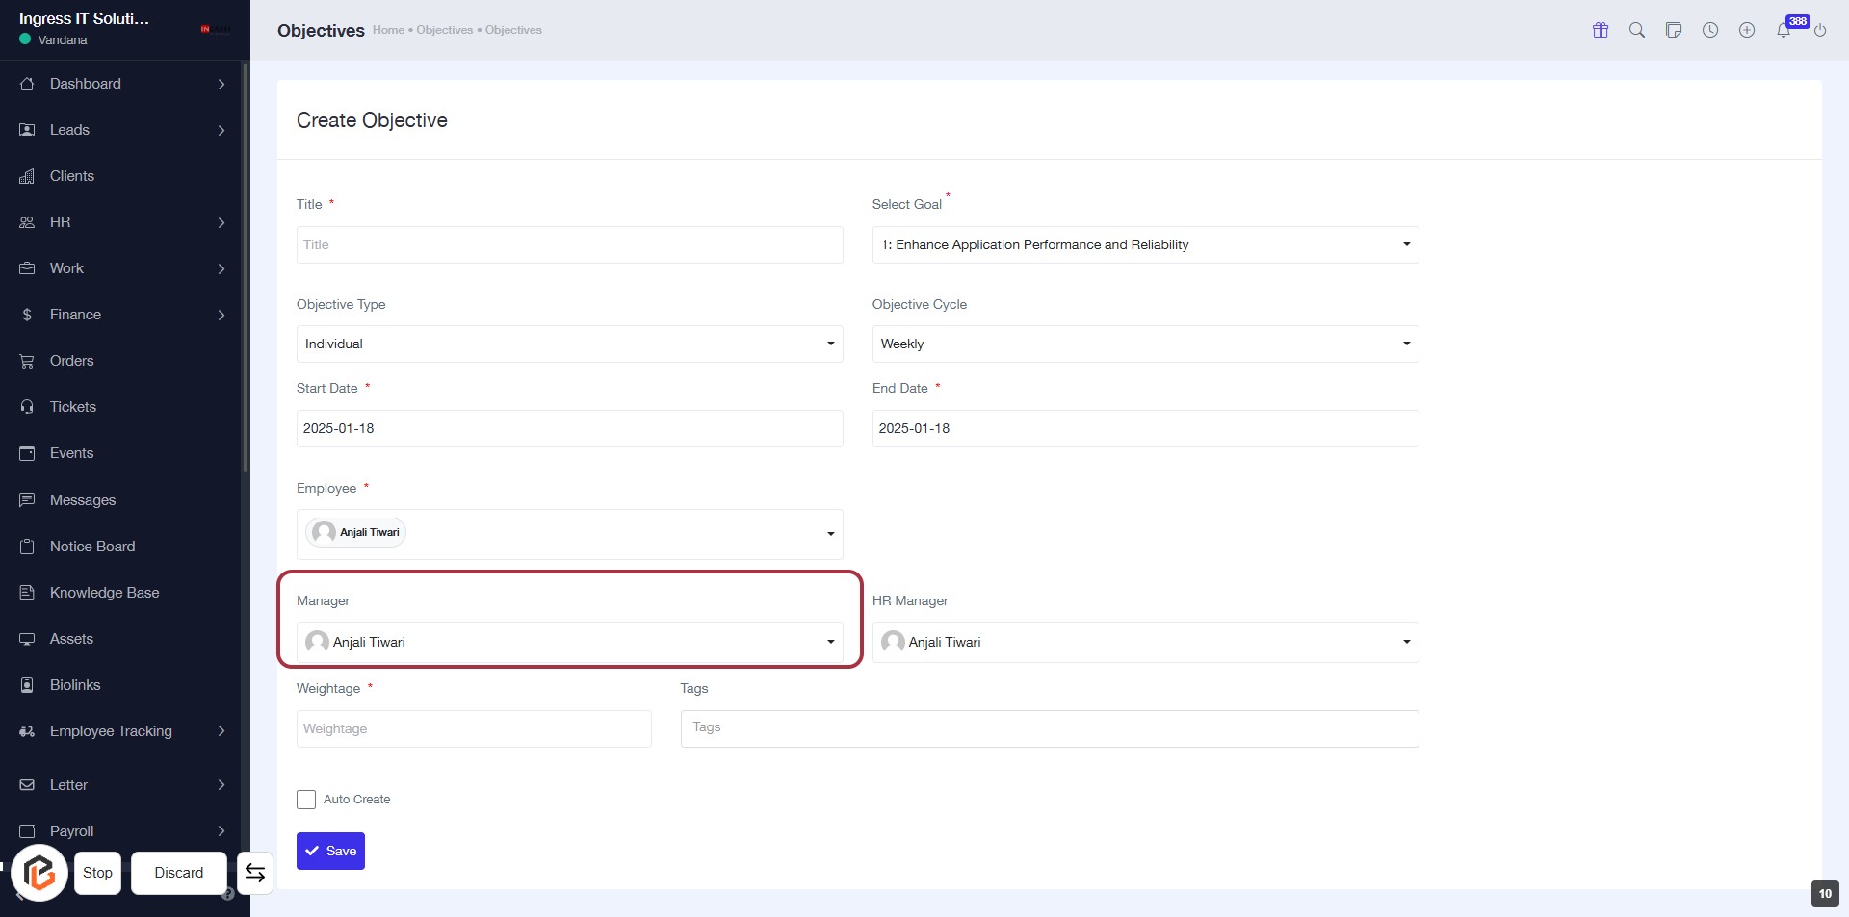Screen dimensions: 1849x917
Task: Click the power logout icon
Action: (x=1820, y=31)
